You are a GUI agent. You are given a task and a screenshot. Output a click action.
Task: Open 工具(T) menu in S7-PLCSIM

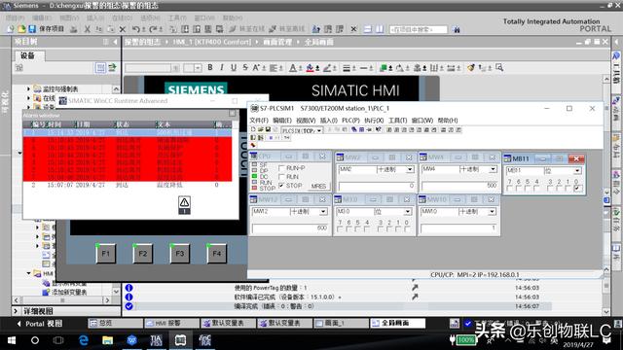tap(398, 121)
